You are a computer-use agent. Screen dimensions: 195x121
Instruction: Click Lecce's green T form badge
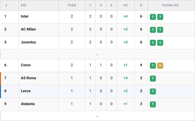pyautogui.click(x=153, y=92)
